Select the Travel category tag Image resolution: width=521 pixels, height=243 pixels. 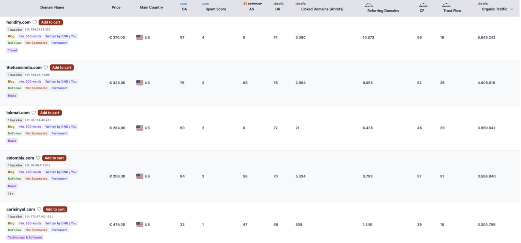(12, 50)
